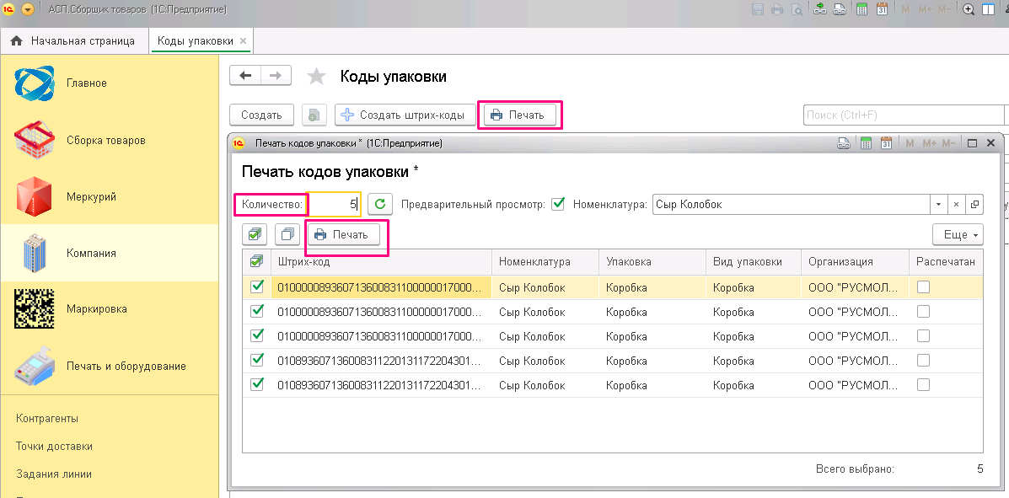Click the green refresh button next to quantity
The image size is (1009, 498).
tap(381, 204)
